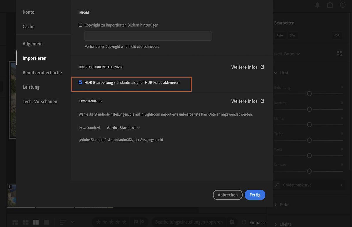This screenshot has width=352, height=227.
Task: Click the copyright text input field
Action: [x=148, y=35]
